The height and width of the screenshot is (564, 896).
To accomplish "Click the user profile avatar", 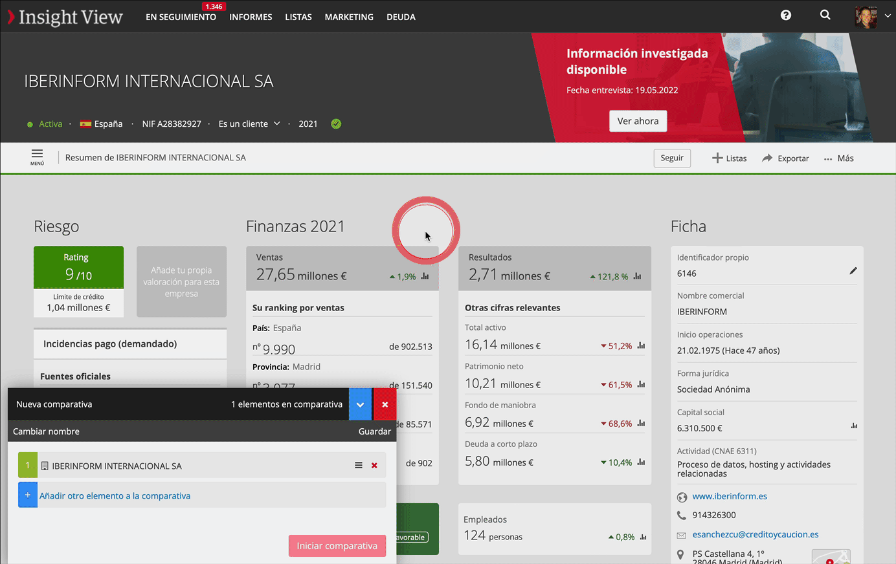I will point(866,17).
